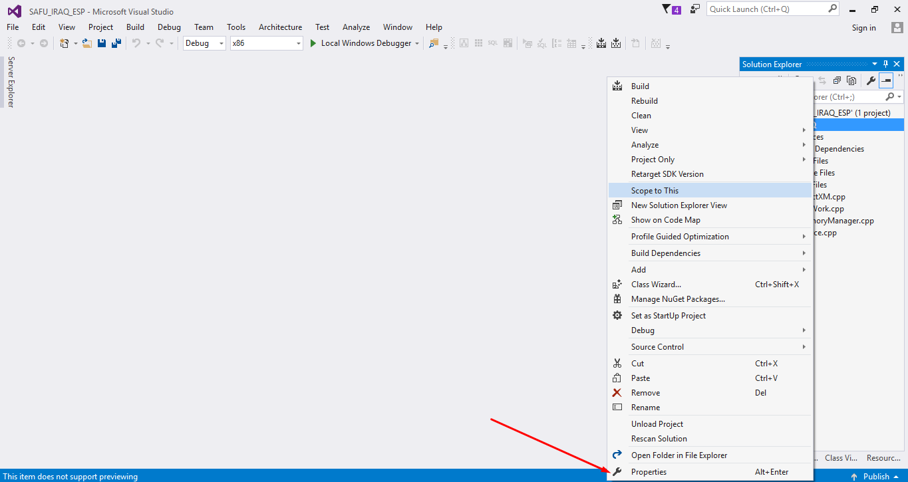This screenshot has width=908, height=482.
Task: Click the Save All toolbar icon
Action: click(x=116, y=43)
